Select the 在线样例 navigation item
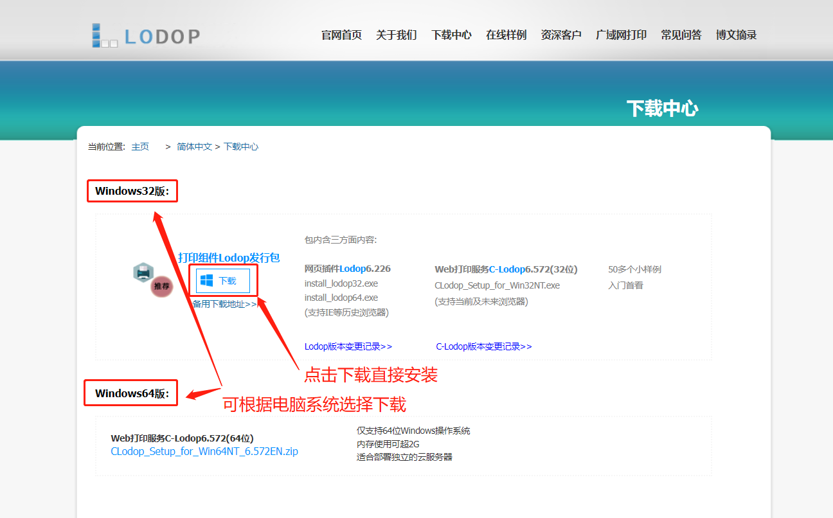The height and width of the screenshot is (518, 833). point(506,35)
